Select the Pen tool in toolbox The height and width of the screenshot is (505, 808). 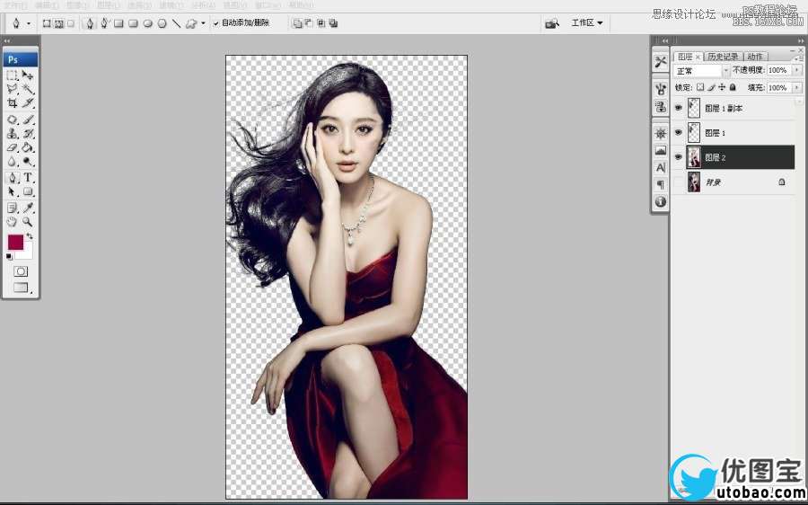(12, 178)
